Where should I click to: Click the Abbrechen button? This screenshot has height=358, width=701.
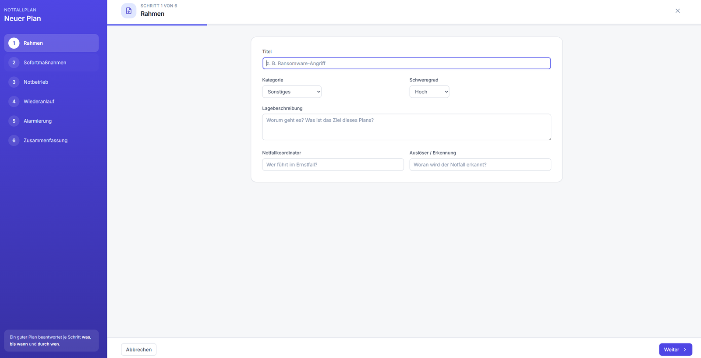click(x=139, y=350)
